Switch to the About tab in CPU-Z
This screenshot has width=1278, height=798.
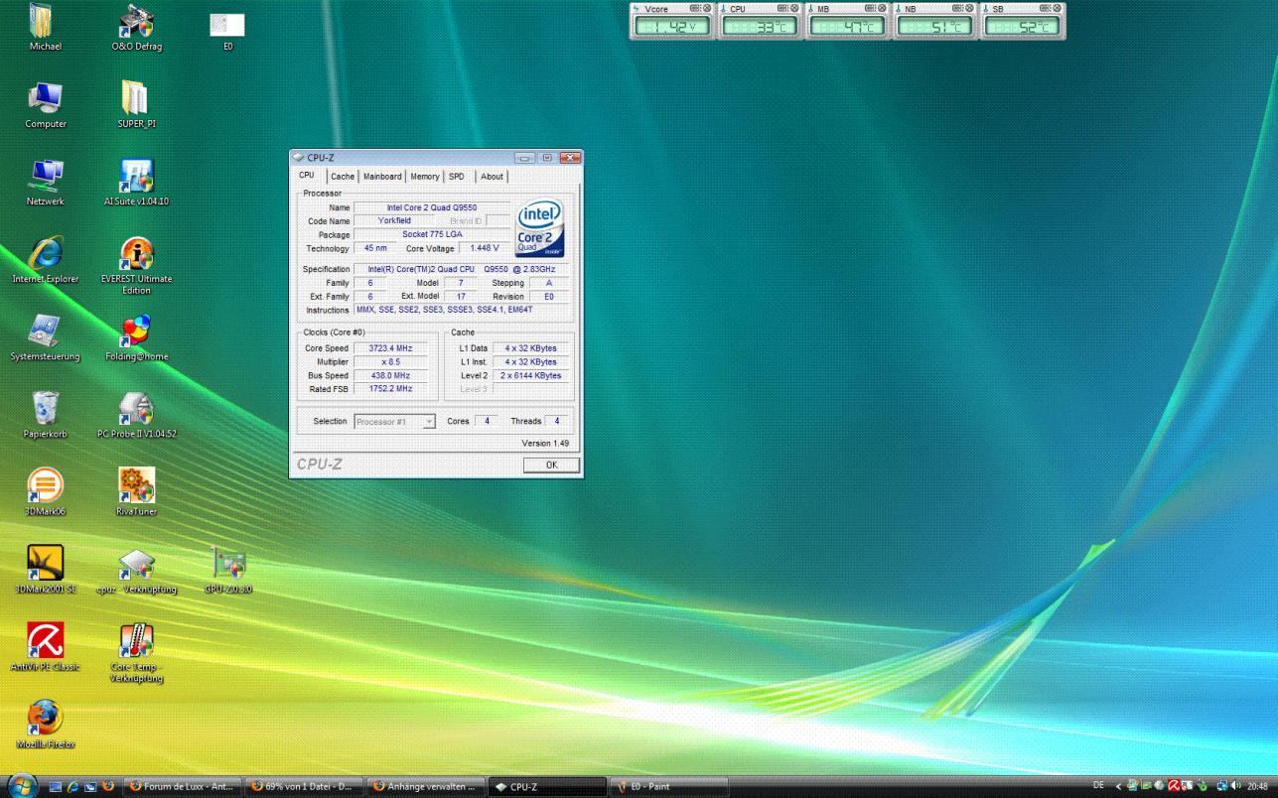click(x=493, y=177)
